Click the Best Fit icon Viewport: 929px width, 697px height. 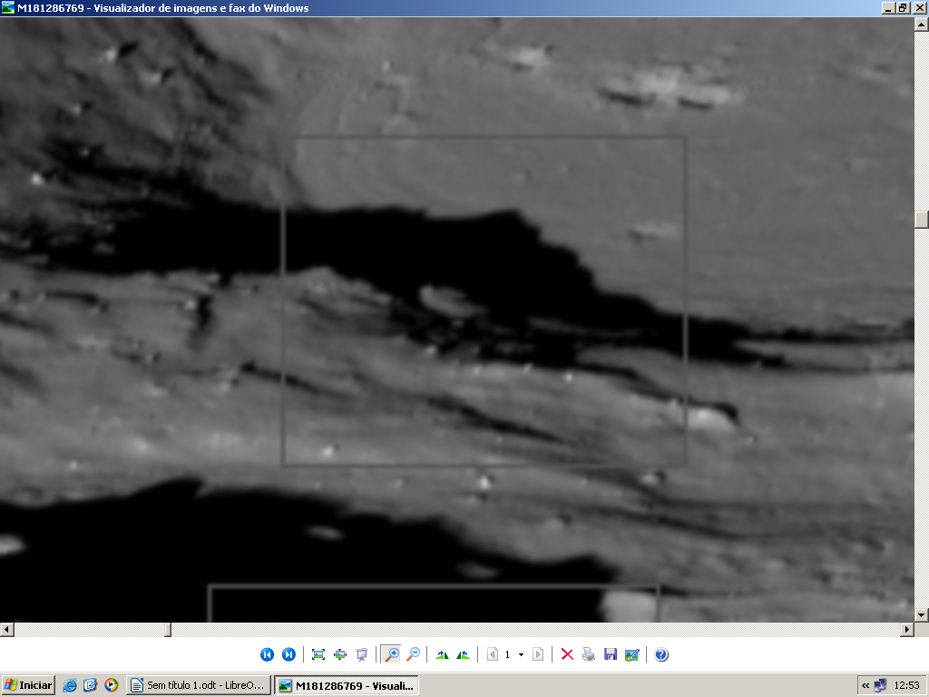coord(318,654)
